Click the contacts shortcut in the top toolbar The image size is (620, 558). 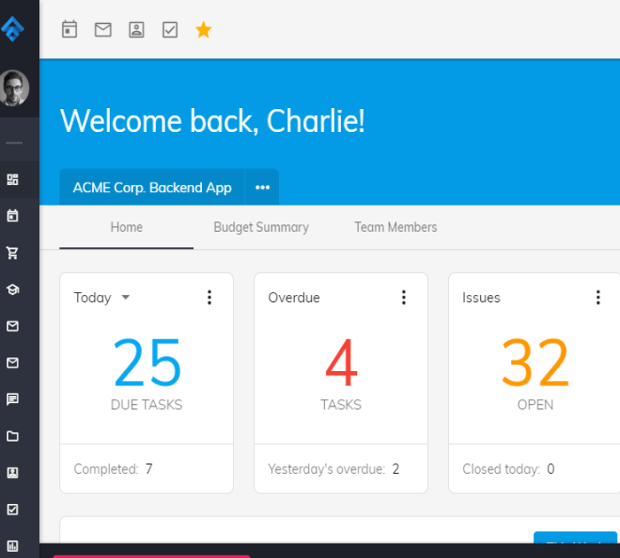136,30
